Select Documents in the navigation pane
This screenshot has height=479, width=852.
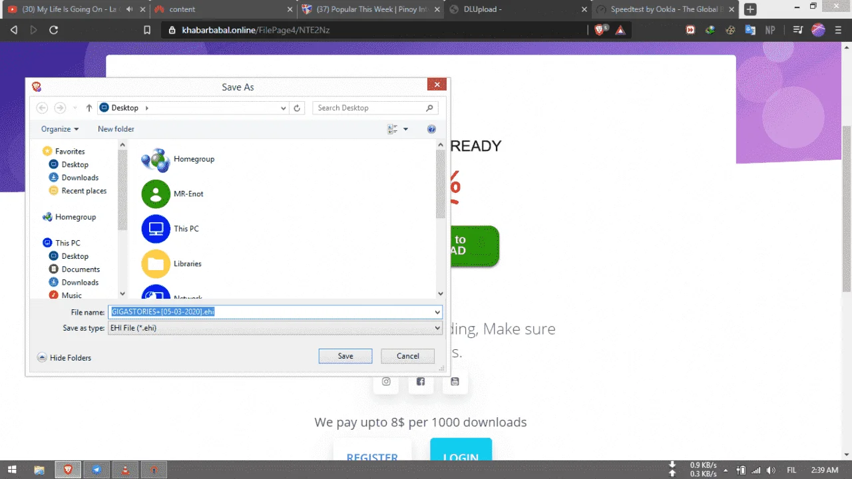coord(75,269)
